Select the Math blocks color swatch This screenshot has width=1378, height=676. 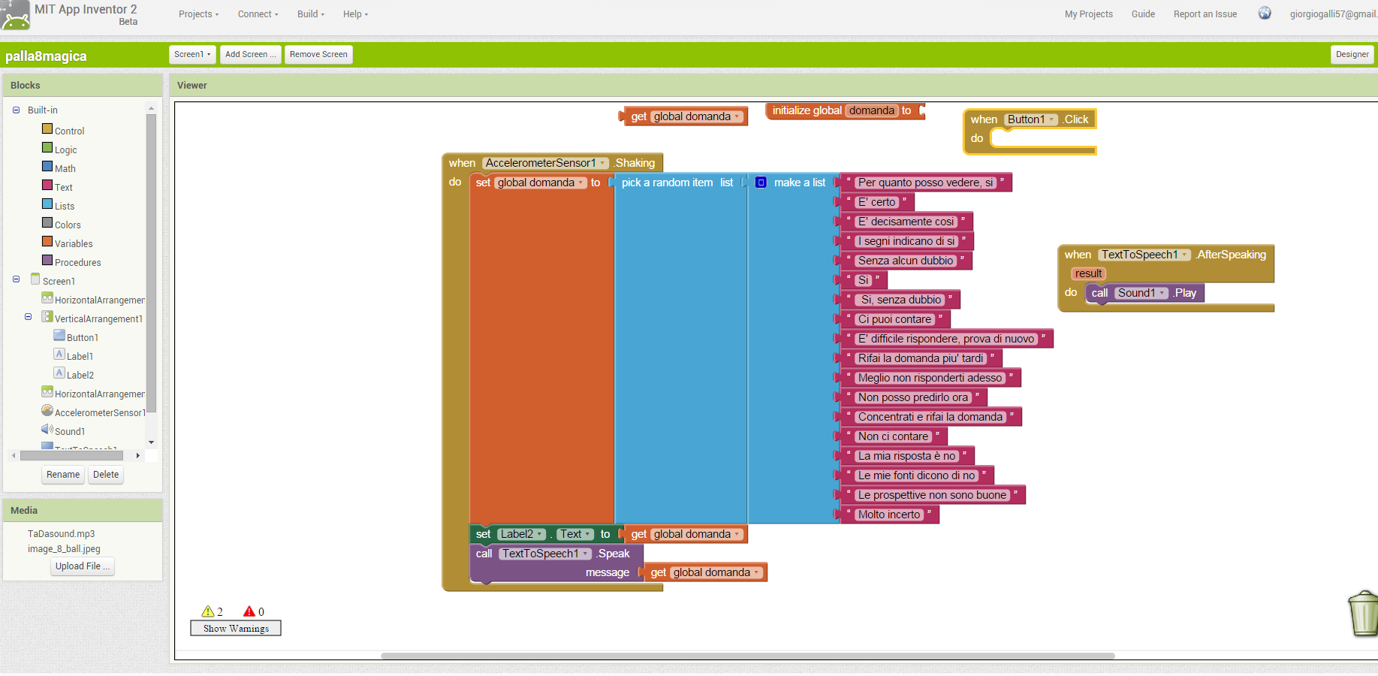47,167
